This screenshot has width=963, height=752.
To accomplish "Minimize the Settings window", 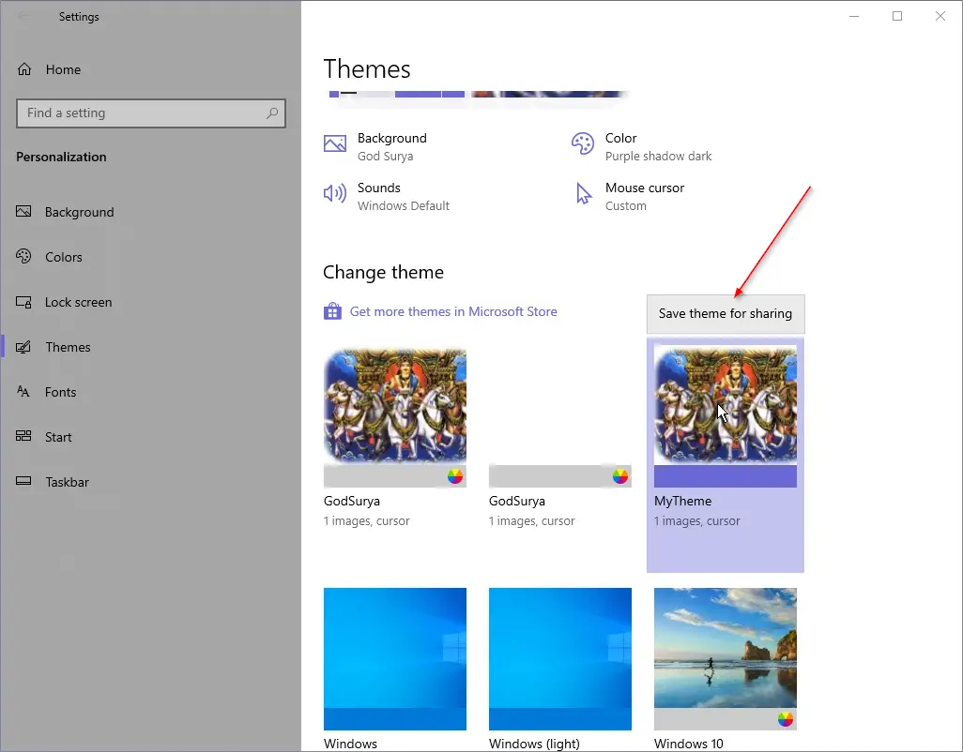I will coord(854,16).
